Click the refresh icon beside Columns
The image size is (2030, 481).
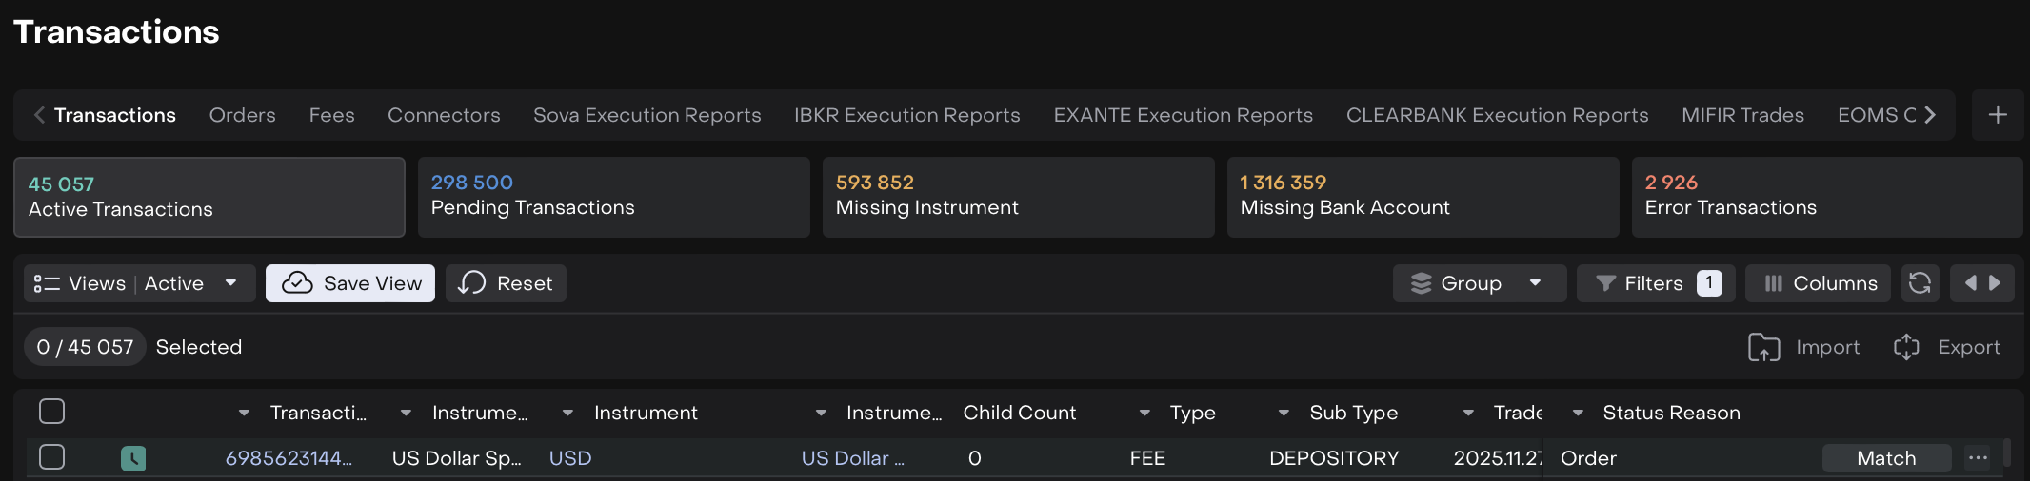pyautogui.click(x=1920, y=283)
